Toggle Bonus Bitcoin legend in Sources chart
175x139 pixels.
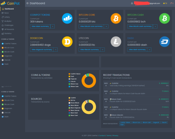coord(74,103)
